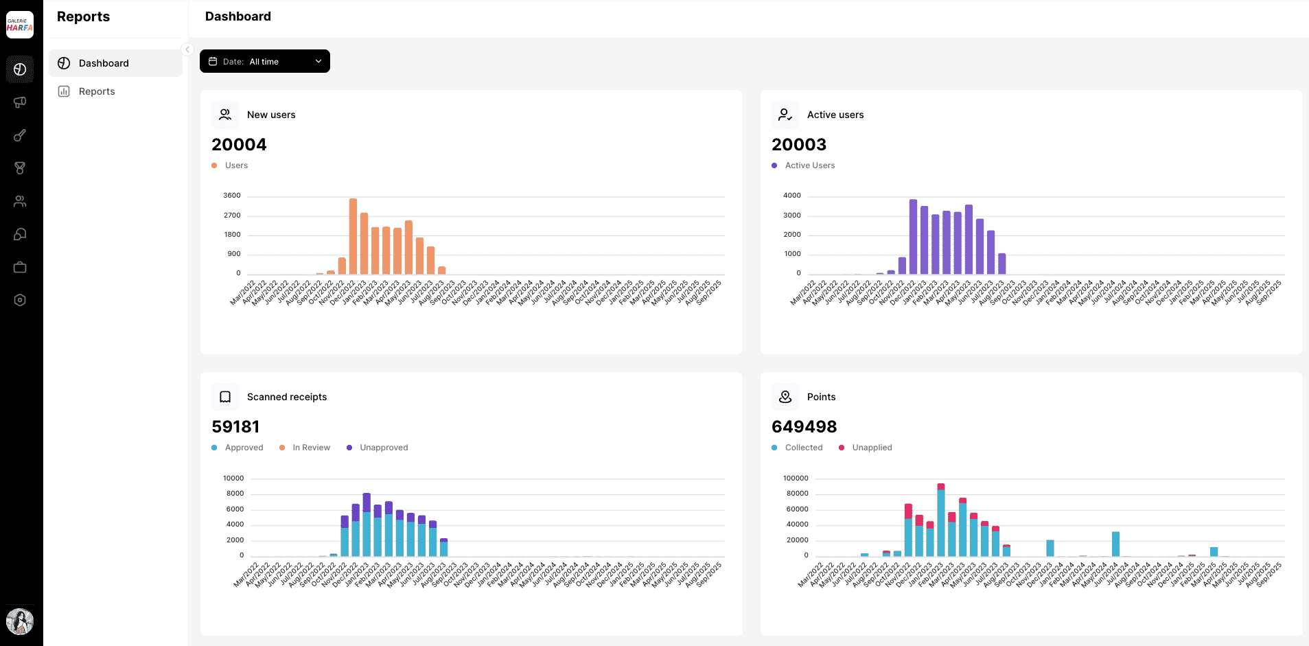Open the rewards medal icon
Screen dimensions: 1309x646
20,168
